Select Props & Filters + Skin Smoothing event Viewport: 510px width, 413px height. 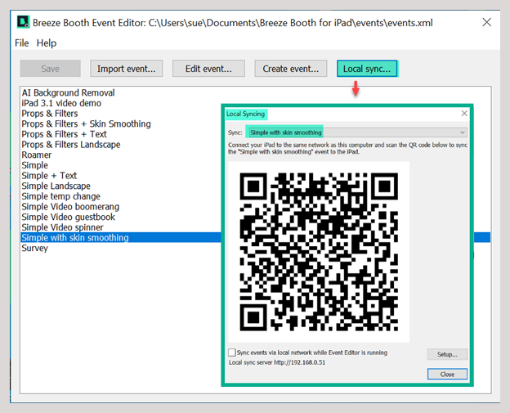pos(86,124)
